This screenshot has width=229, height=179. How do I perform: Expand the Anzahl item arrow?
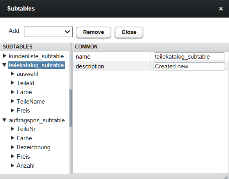tap(13, 166)
